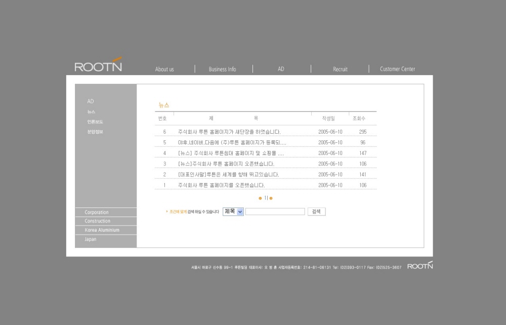Select 언론보도 in the left sidebar
The image size is (506, 325).
(95, 122)
